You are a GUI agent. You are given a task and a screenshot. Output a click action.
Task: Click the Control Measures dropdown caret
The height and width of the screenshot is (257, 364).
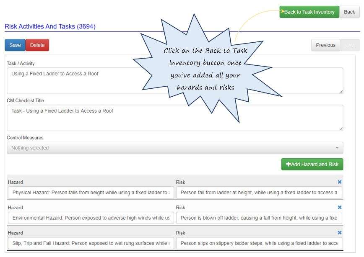tap(338, 147)
